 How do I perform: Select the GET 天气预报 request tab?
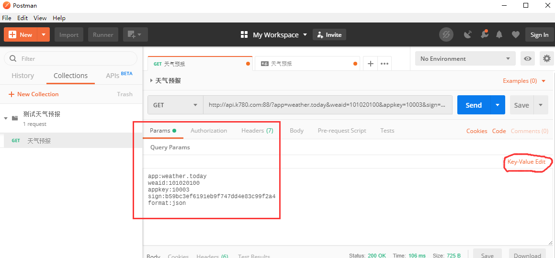pos(200,64)
